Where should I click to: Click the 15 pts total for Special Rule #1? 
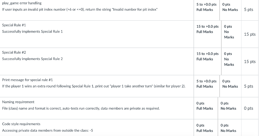pos(250,34)
